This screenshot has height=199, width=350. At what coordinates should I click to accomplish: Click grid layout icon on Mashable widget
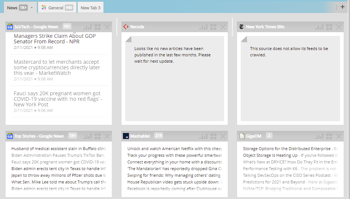coord(213,136)
